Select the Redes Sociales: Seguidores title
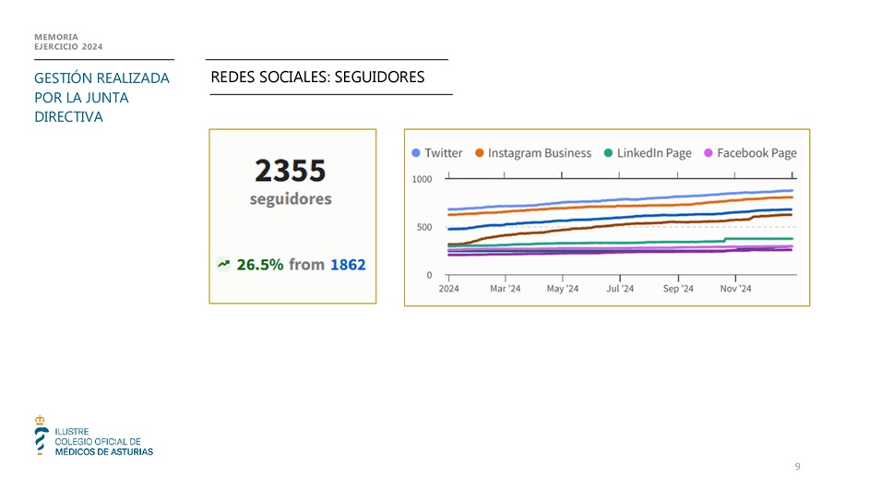The image size is (869, 489). pos(317,77)
